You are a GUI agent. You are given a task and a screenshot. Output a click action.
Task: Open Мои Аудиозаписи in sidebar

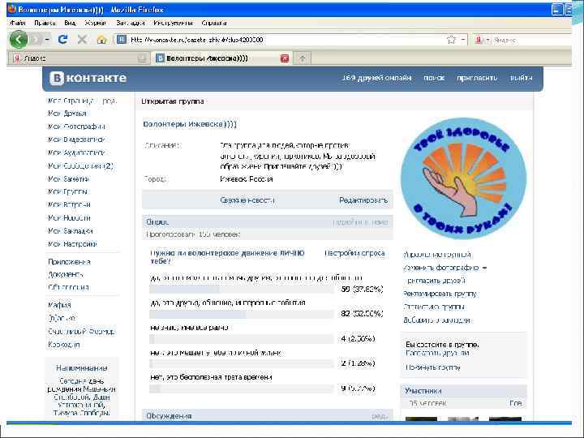(x=76, y=152)
